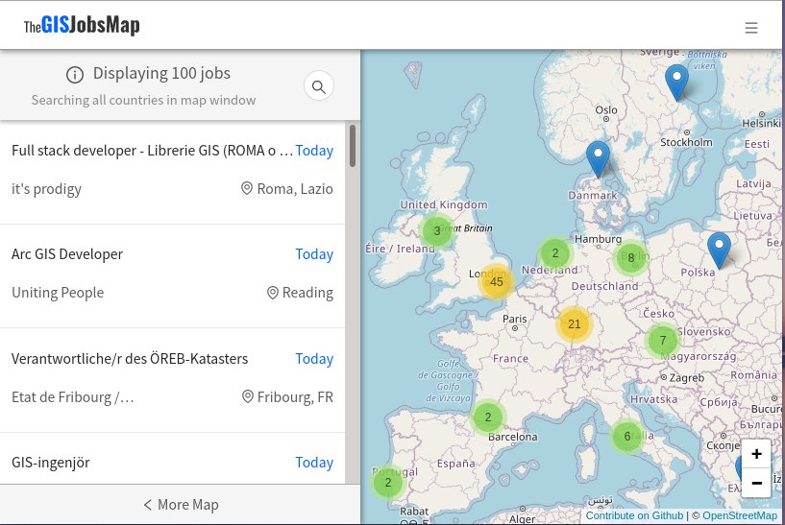Open the cluster of 7 jobs near Slovensko
Viewport: 785px width, 525px height.
[x=663, y=341]
